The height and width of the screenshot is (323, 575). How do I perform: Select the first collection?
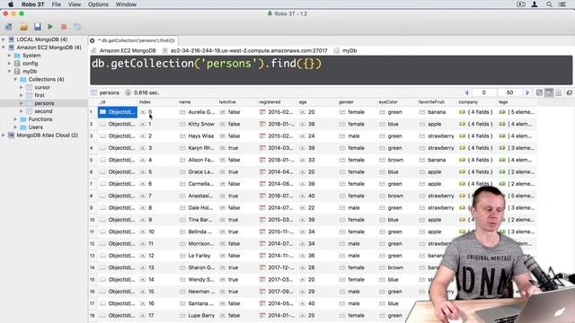click(x=40, y=95)
